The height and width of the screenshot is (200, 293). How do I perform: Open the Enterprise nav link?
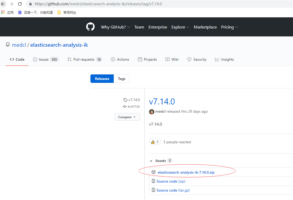point(158,27)
